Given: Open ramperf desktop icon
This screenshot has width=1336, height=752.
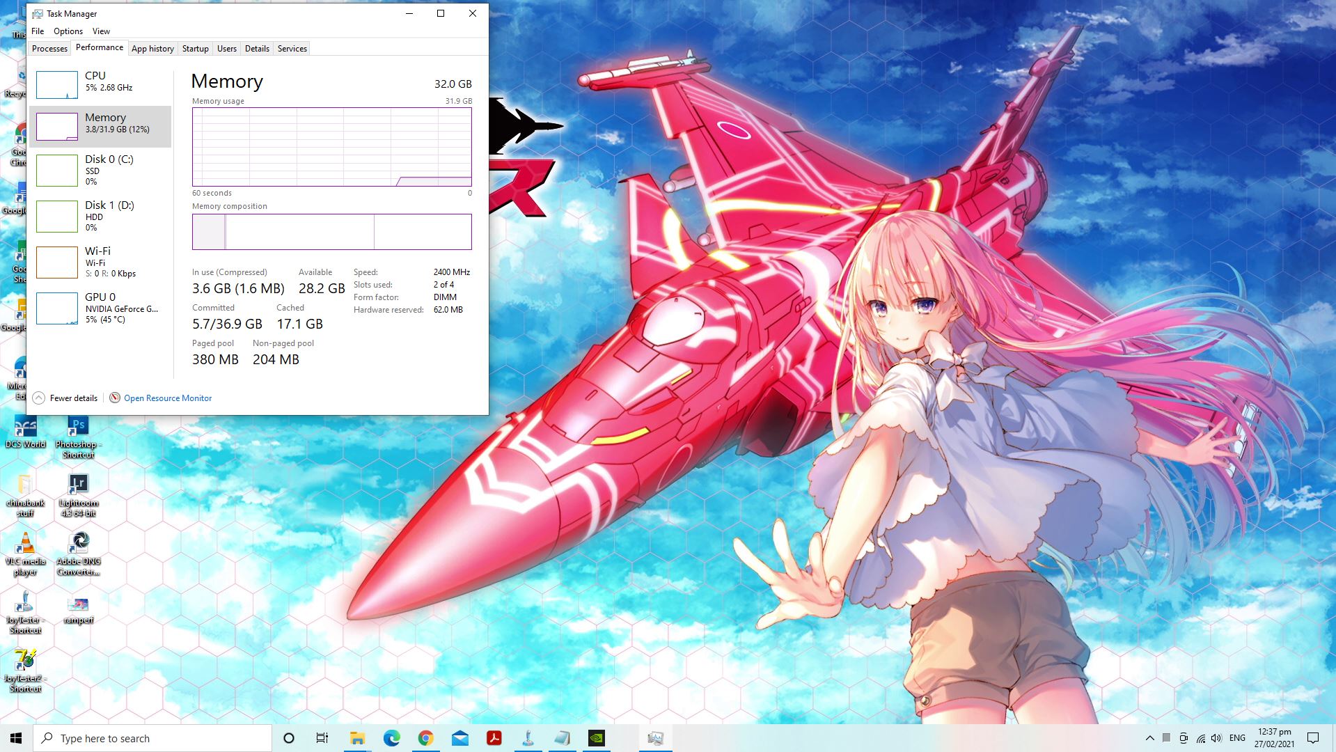Looking at the screenshot, I should pos(78,609).
